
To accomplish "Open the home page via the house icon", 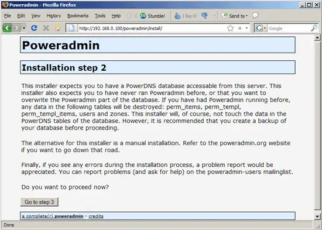I will [x=58, y=28].
